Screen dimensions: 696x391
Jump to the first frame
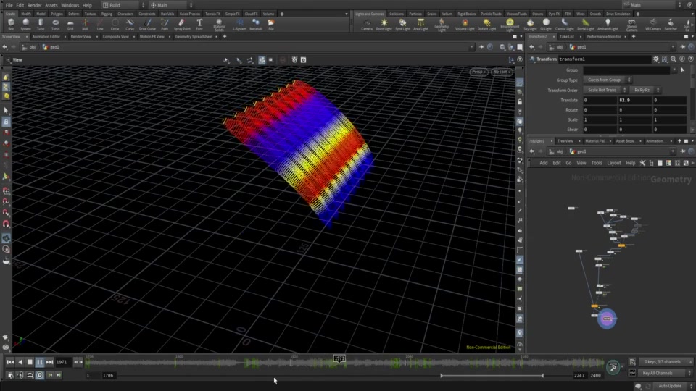point(10,362)
